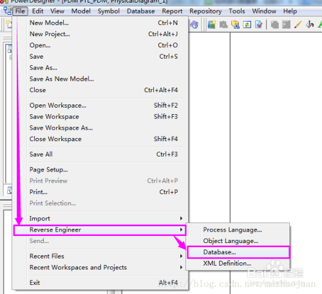Choose Close Workspace entry

click(x=100, y=139)
